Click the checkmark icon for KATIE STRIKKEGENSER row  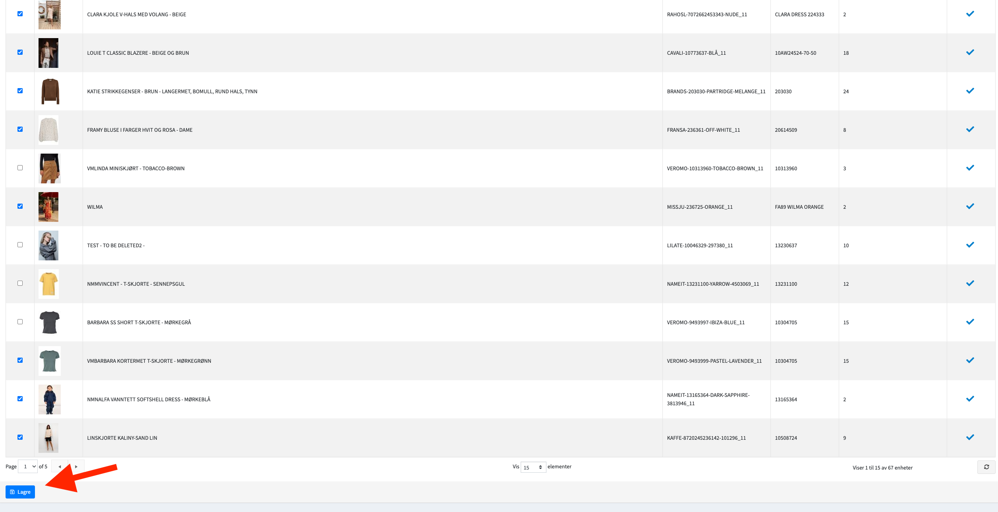[x=970, y=91]
